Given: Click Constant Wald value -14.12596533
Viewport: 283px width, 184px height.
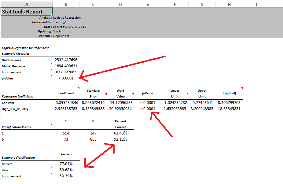Looking at the screenshot, I should [x=120, y=103].
